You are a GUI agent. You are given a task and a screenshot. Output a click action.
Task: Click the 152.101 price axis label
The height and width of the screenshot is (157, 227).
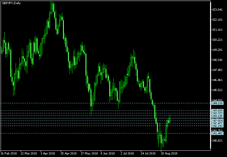pos(217,20)
